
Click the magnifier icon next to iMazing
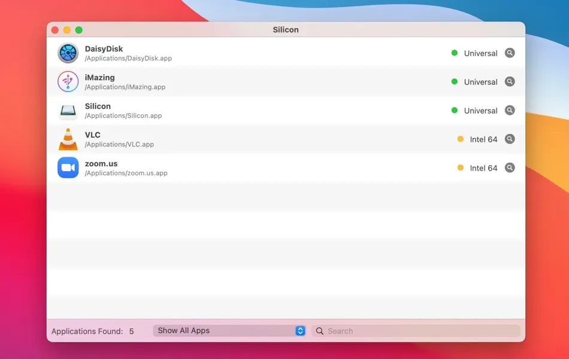point(510,81)
